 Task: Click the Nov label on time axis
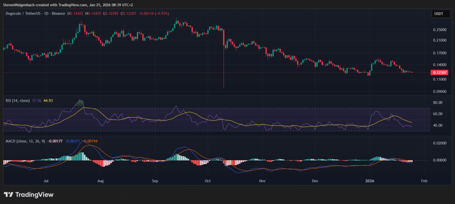(x=262, y=181)
